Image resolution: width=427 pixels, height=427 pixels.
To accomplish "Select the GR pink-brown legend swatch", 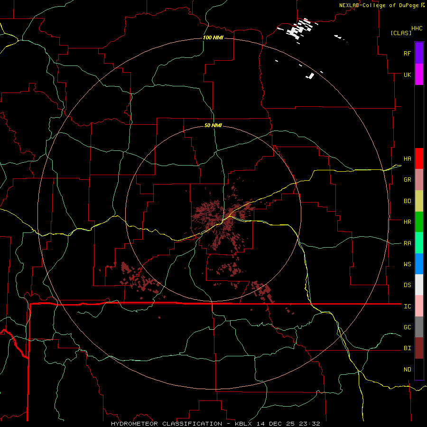I will click(419, 179).
